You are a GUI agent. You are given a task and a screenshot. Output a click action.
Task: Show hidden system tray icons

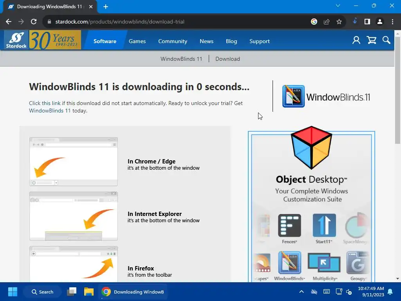point(302,292)
